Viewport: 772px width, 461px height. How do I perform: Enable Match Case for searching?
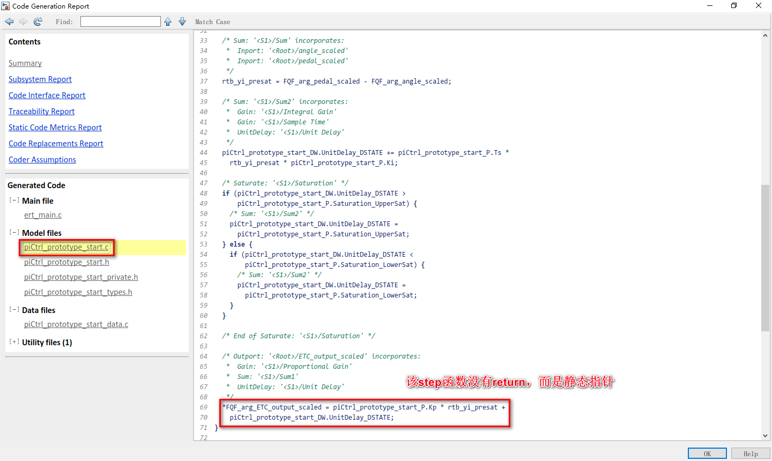coord(212,21)
